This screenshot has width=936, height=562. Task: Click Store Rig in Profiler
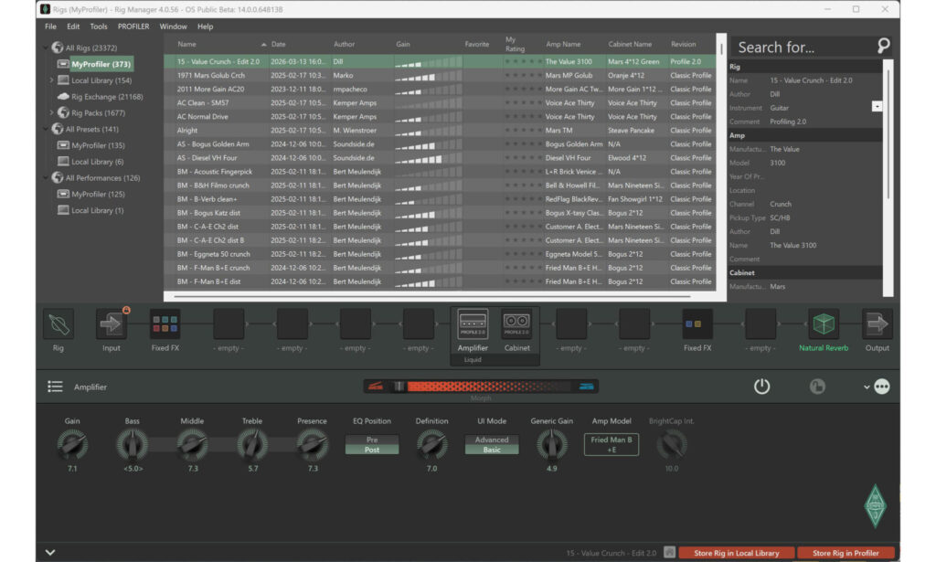[x=846, y=553]
